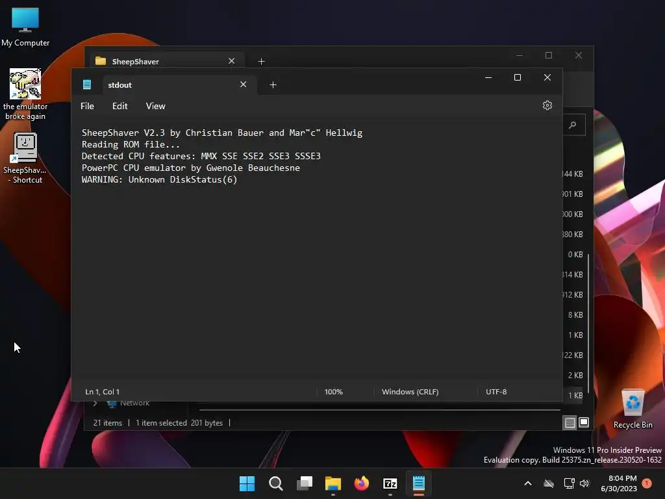Click the Explorer horizontal scrollbar
Screen dimensions: 665x499
379,410
